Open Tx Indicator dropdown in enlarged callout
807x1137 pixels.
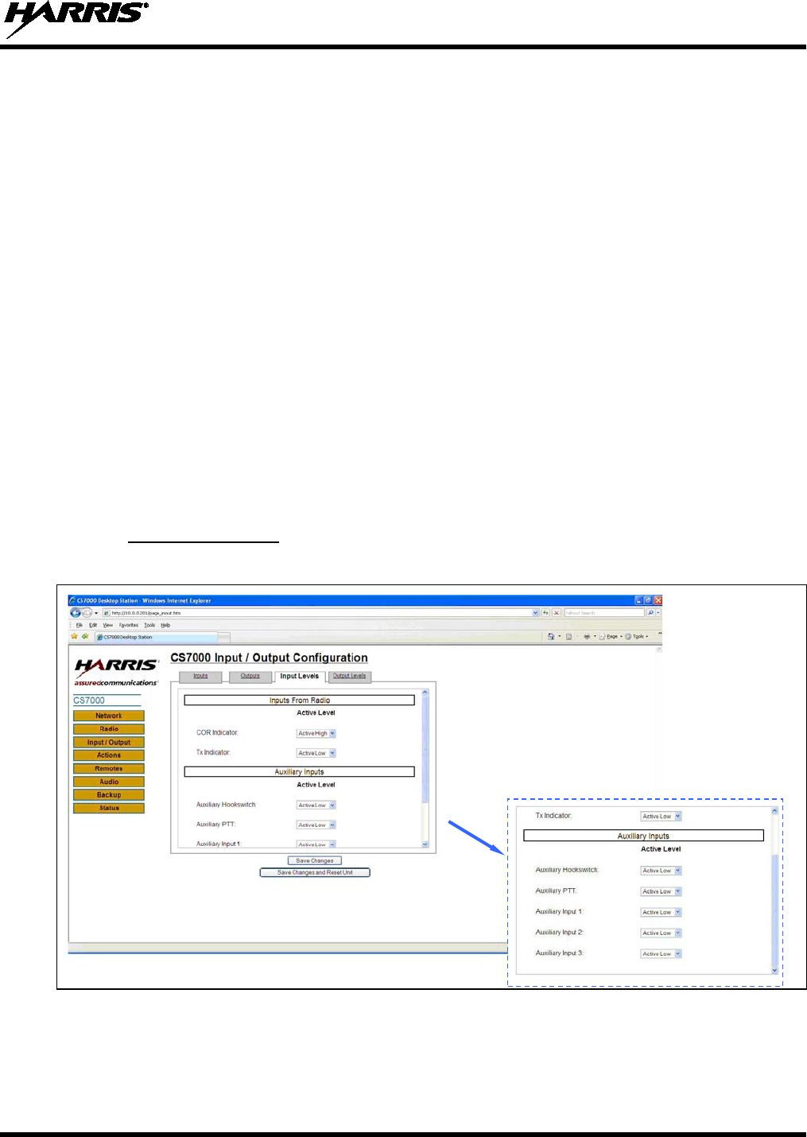[x=662, y=817]
